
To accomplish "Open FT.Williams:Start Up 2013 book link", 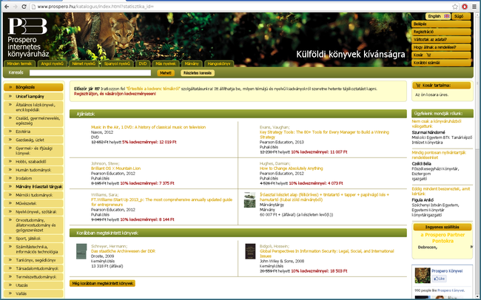I will [161, 202].
